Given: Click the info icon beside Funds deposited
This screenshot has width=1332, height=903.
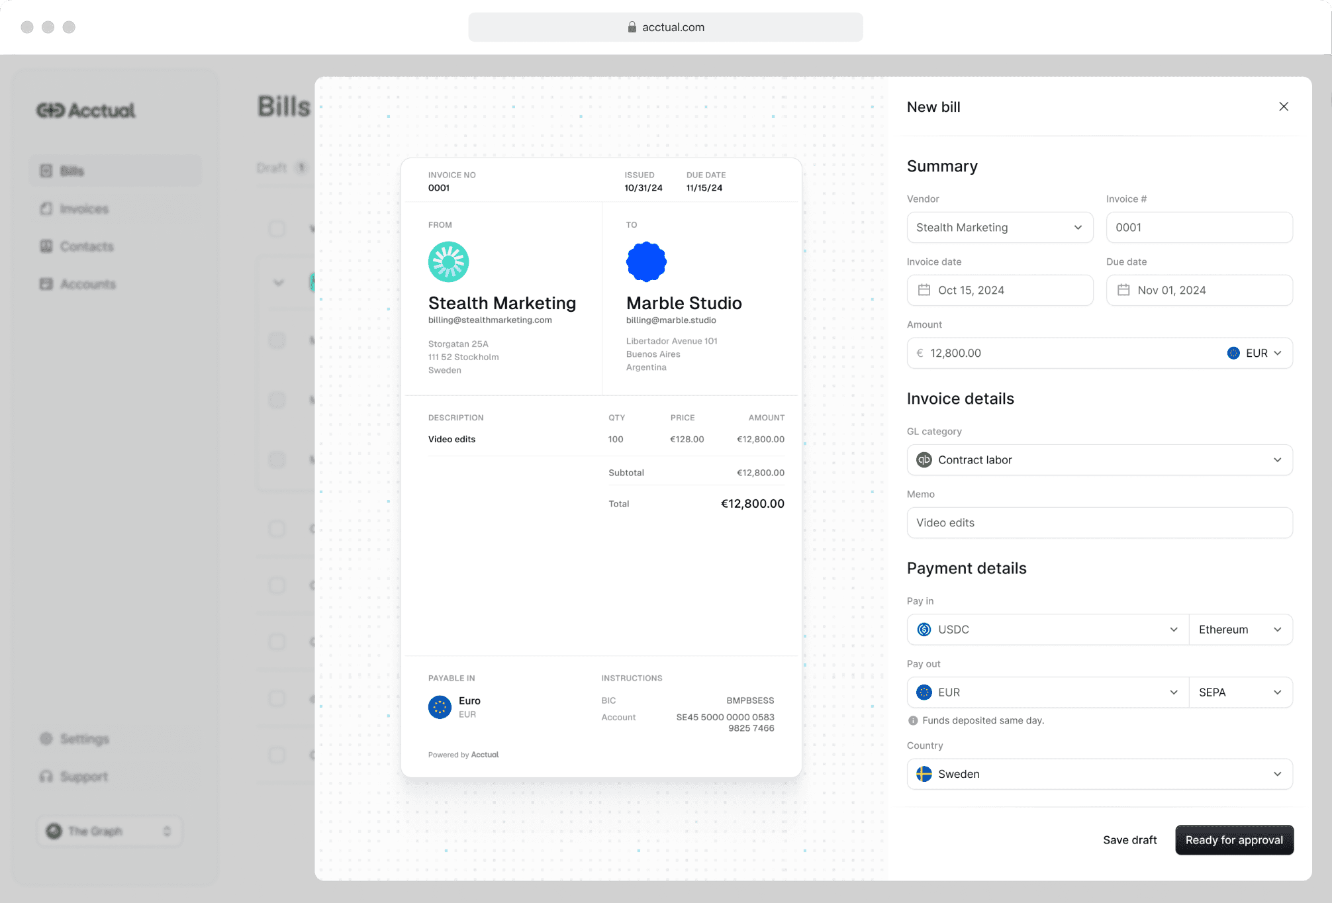Looking at the screenshot, I should (913, 720).
